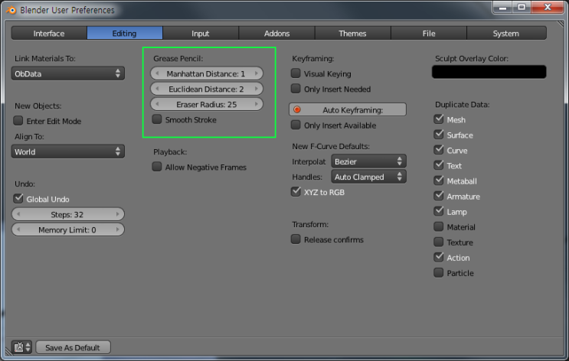Open the Align To World dropdown

click(68, 151)
